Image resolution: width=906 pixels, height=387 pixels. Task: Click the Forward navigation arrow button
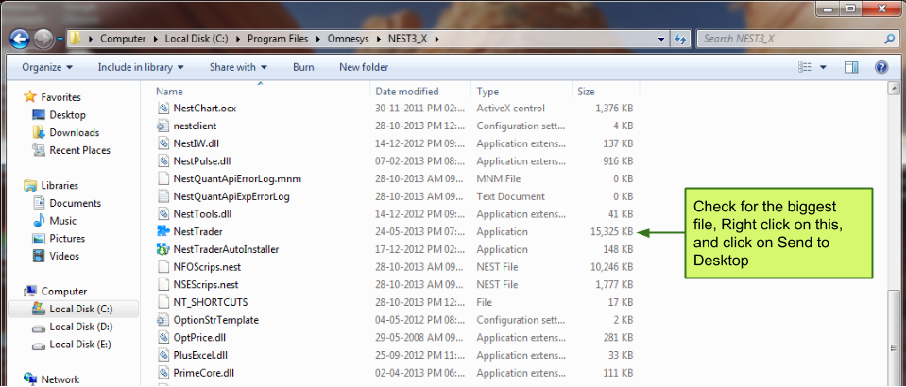pos(43,40)
